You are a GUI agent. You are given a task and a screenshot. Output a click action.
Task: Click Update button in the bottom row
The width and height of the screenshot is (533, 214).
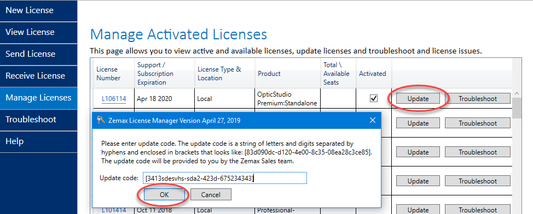(x=418, y=210)
